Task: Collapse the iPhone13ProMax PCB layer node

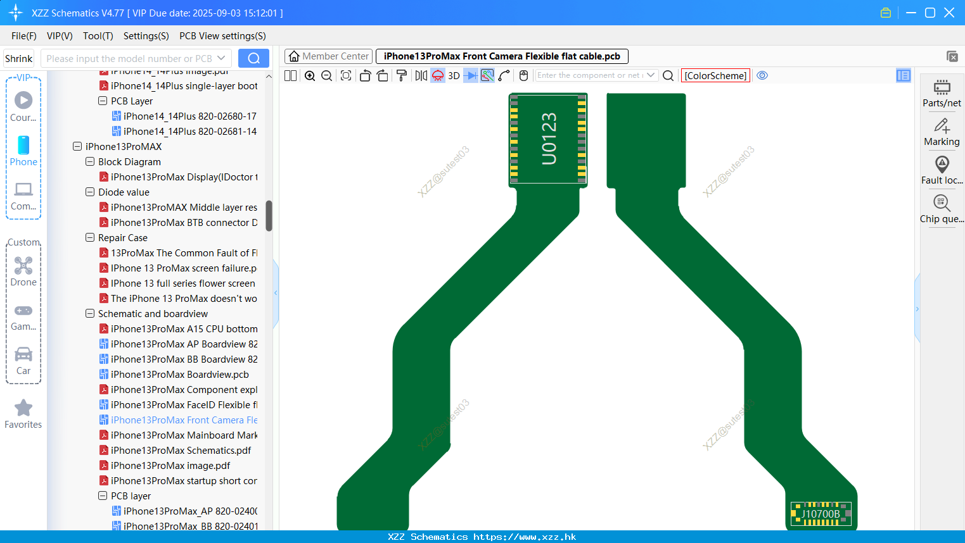Action: coord(103,496)
